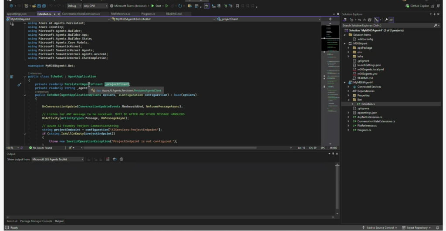This screenshot has height=231, width=446.
Task: Click the Show All Files icon in Solution Explorer
Action: pyautogui.click(x=369, y=20)
